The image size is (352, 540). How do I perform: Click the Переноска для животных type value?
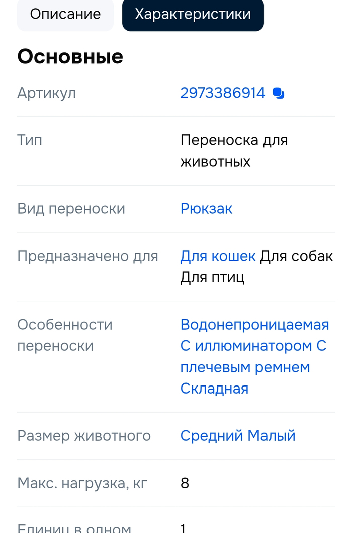click(234, 150)
